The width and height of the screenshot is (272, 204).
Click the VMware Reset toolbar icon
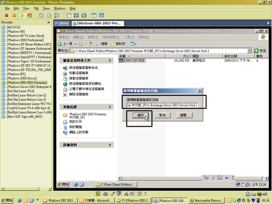click(x=30, y=15)
